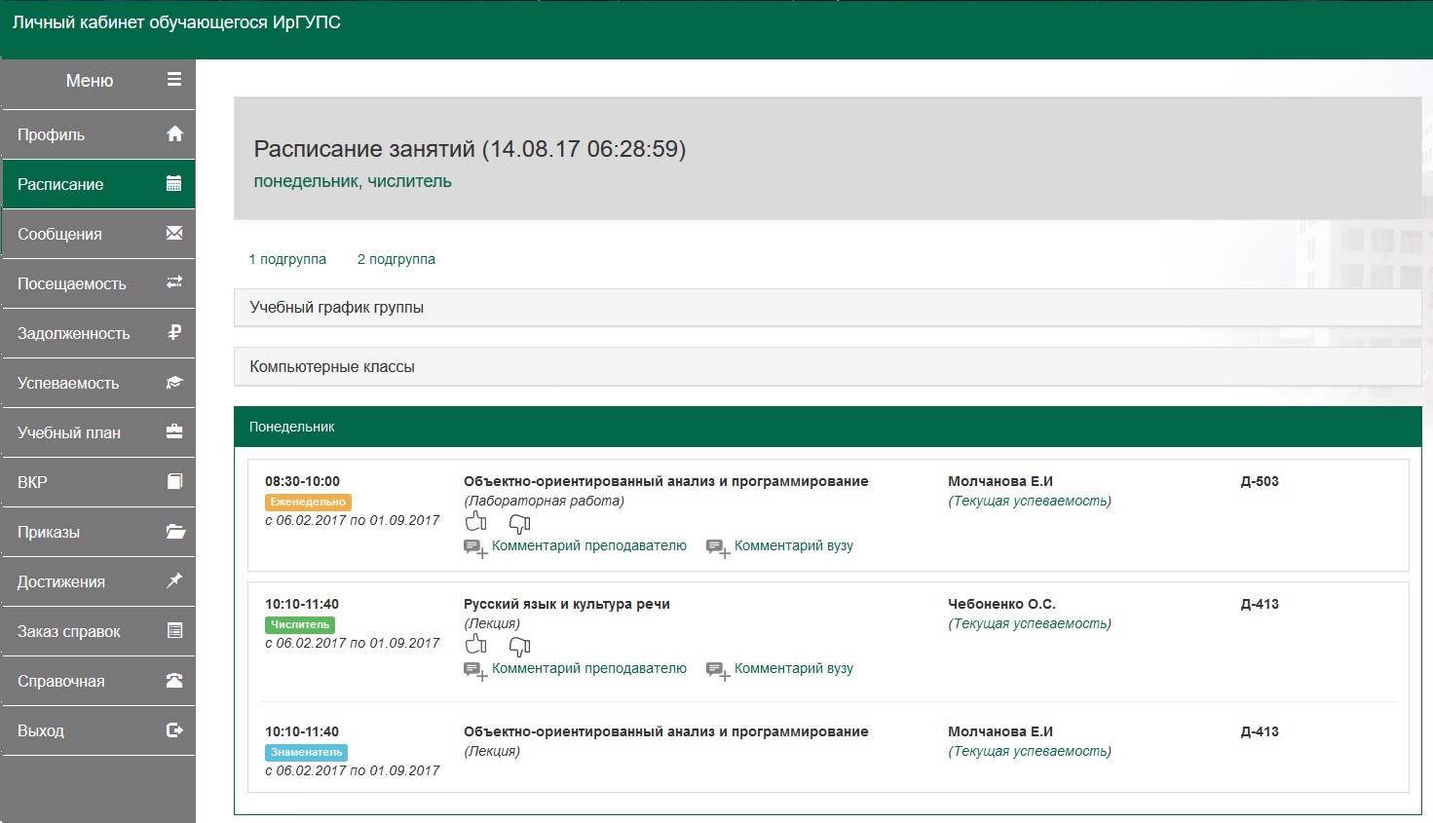Viewport: 1433px width, 823px height.
Task: Click the briefcase icon beside Учебный план
Action: point(174,431)
